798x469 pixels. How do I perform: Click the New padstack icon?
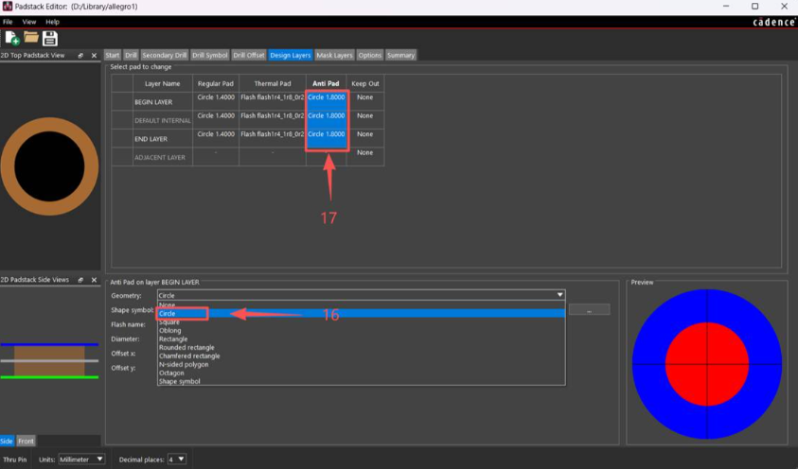point(12,38)
